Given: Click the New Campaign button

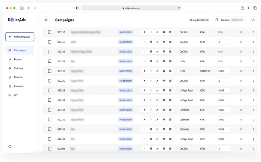Looking at the screenshot, I should click(20, 37).
